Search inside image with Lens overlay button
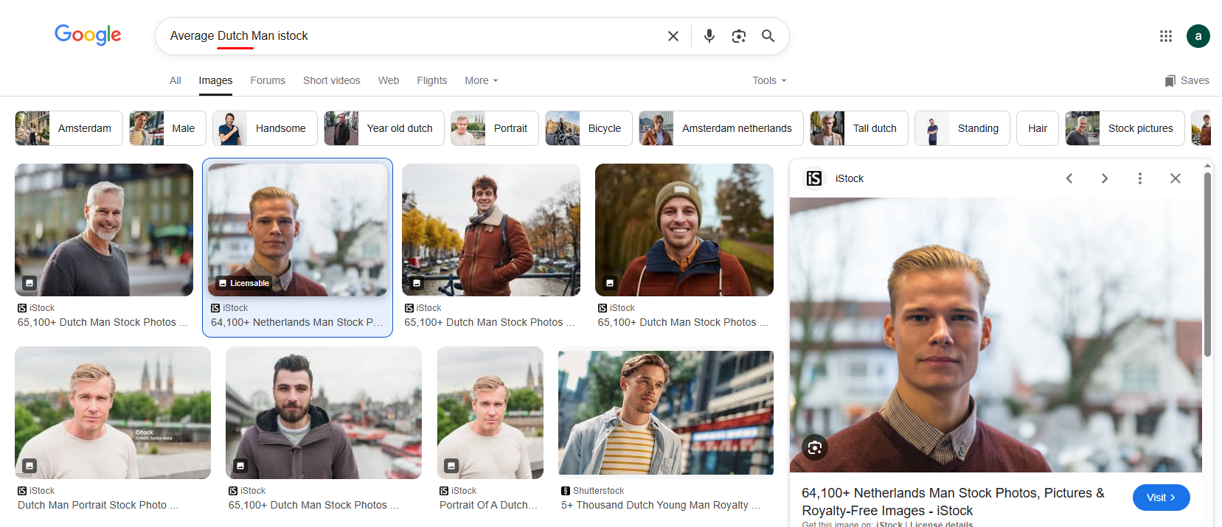This screenshot has height=527, width=1222. click(x=815, y=447)
